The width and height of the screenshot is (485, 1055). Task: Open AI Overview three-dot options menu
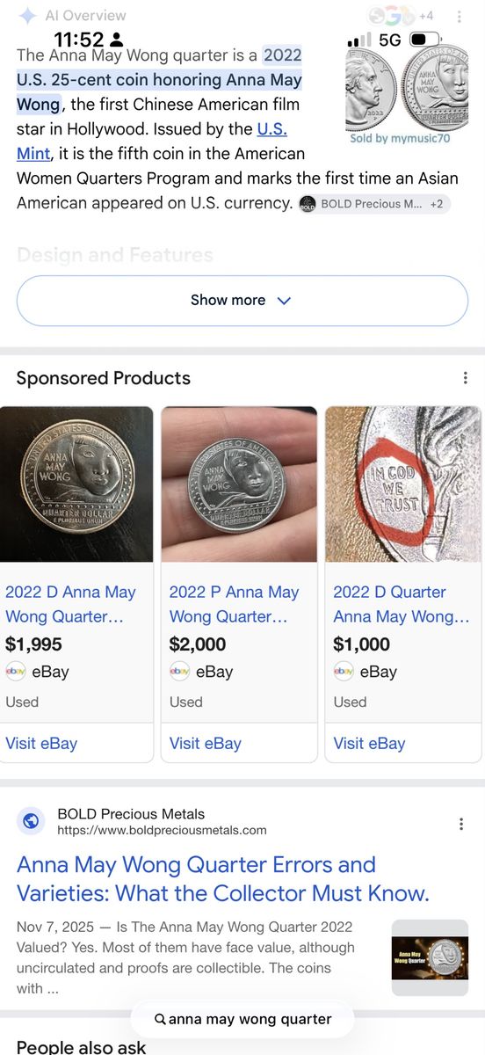click(x=460, y=17)
